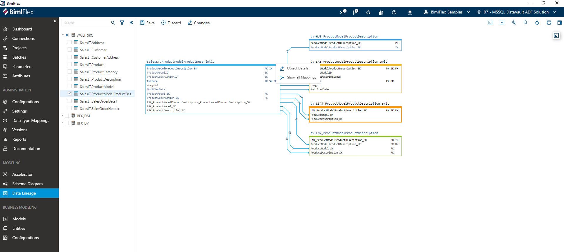Open the BimlStudio integration icon
This screenshot has width=564, height=252.
(x=381, y=12)
